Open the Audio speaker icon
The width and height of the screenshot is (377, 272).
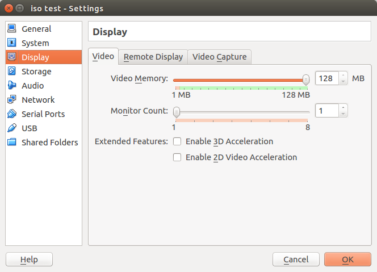pyautogui.click(x=12, y=85)
